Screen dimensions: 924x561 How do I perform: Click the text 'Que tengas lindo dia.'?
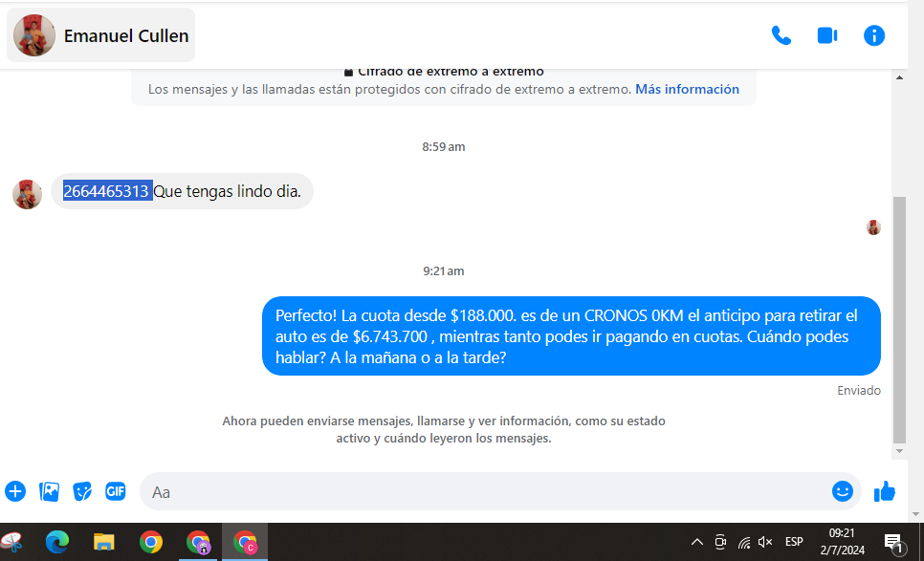coord(227,191)
